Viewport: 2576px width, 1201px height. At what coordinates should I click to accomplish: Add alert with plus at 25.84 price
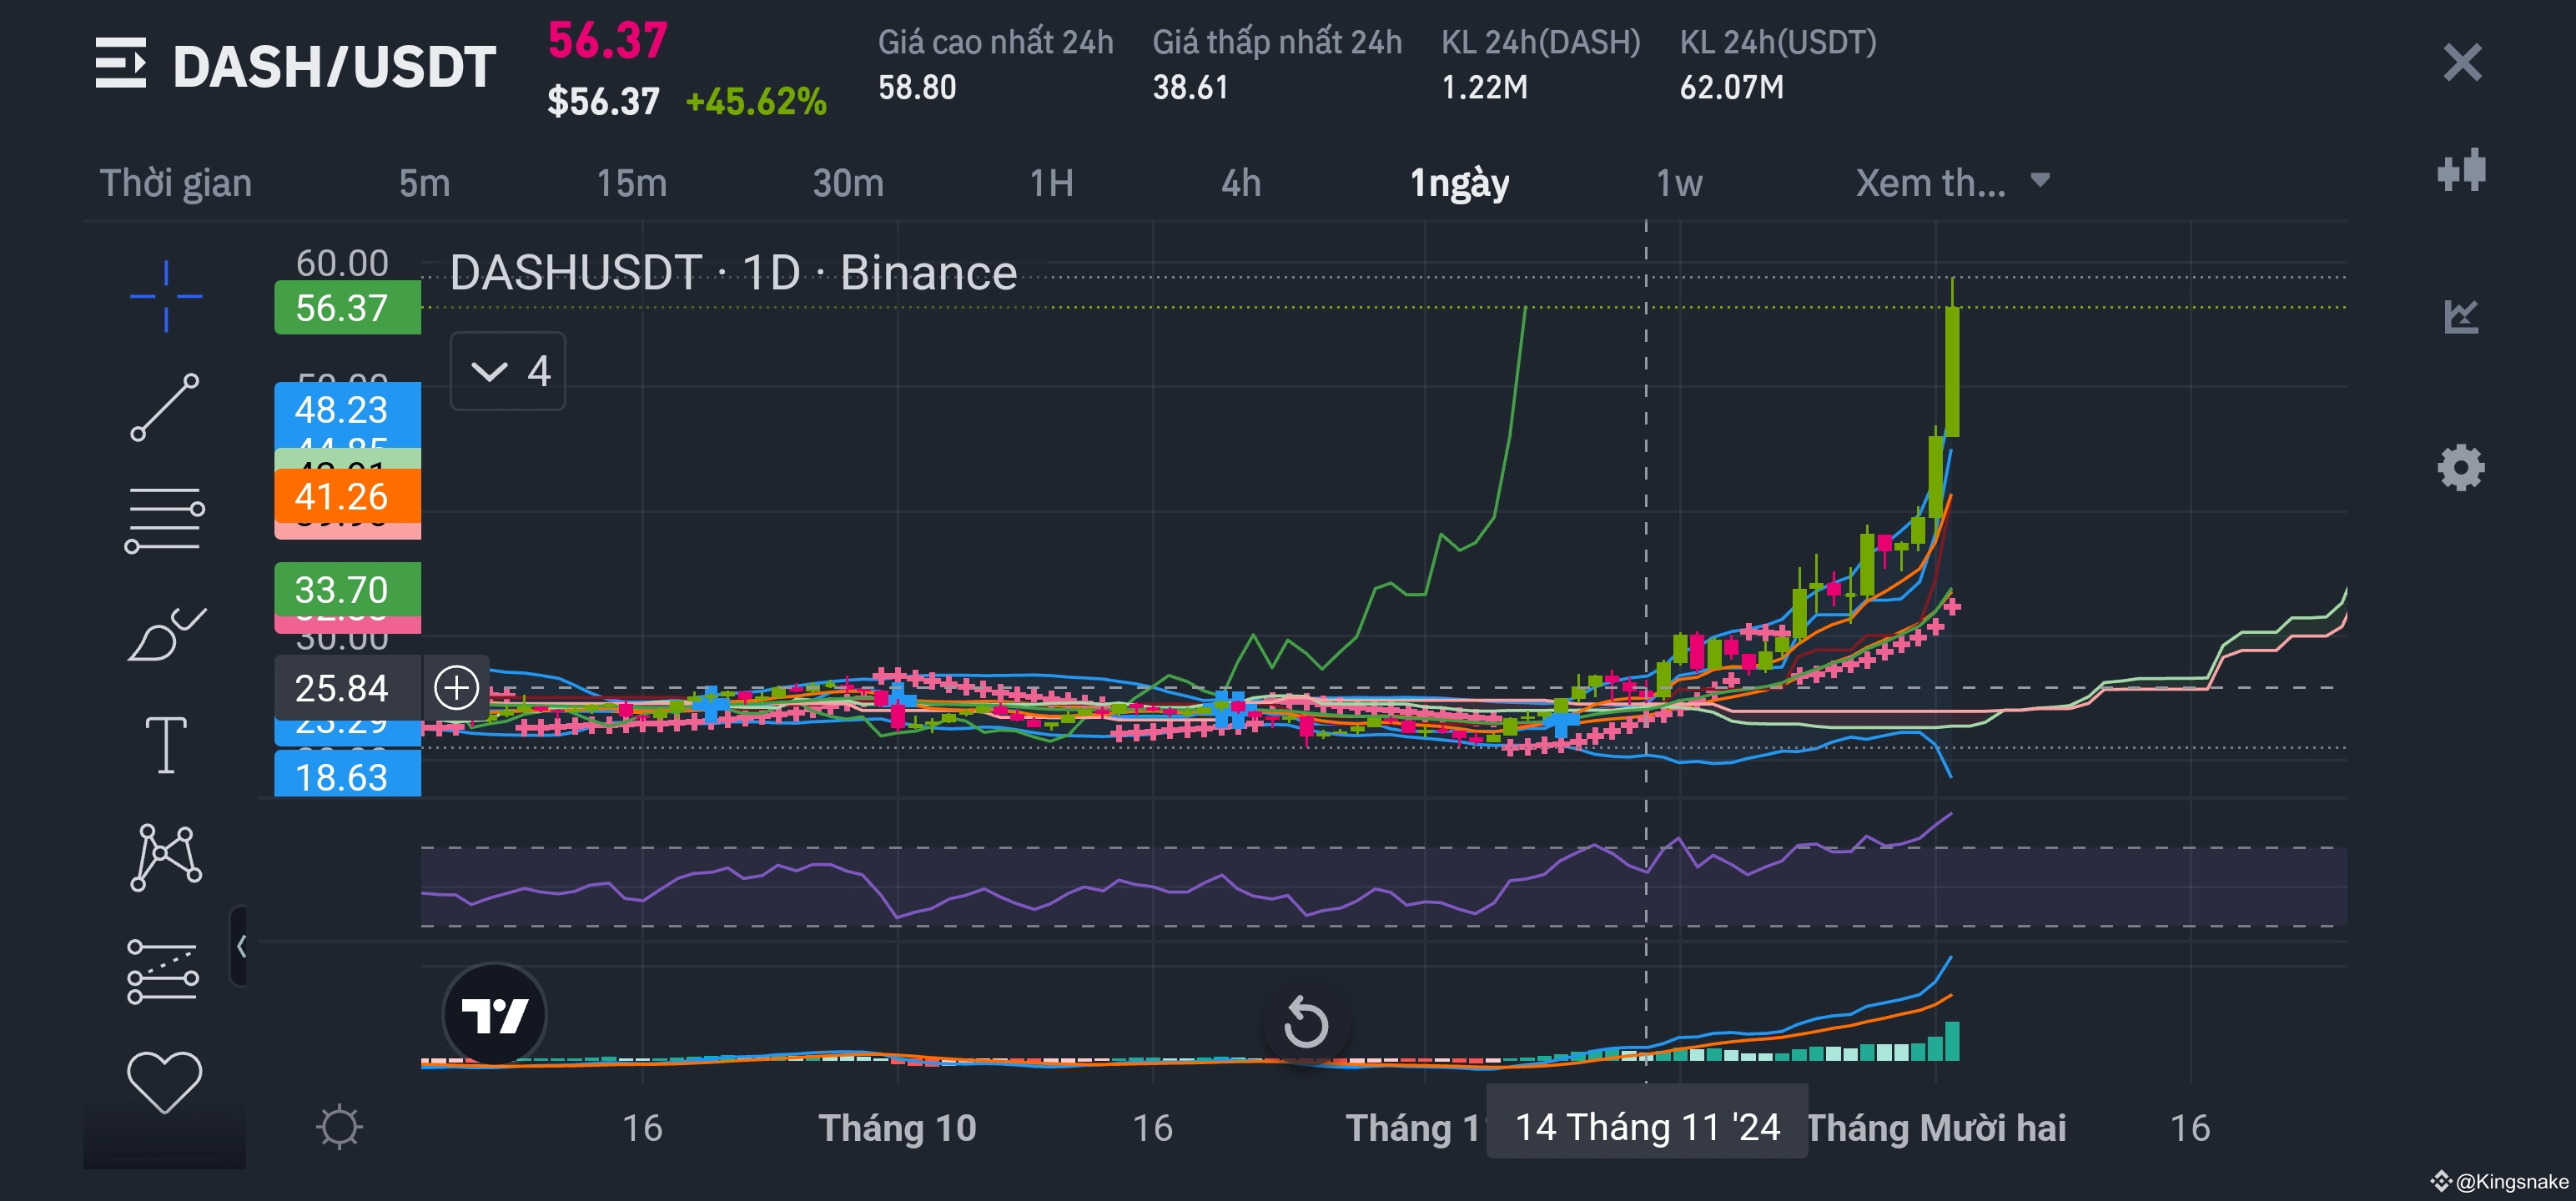[457, 688]
